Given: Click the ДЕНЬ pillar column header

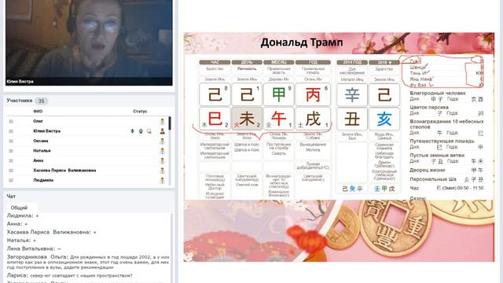Looking at the screenshot, I should (247, 62).
